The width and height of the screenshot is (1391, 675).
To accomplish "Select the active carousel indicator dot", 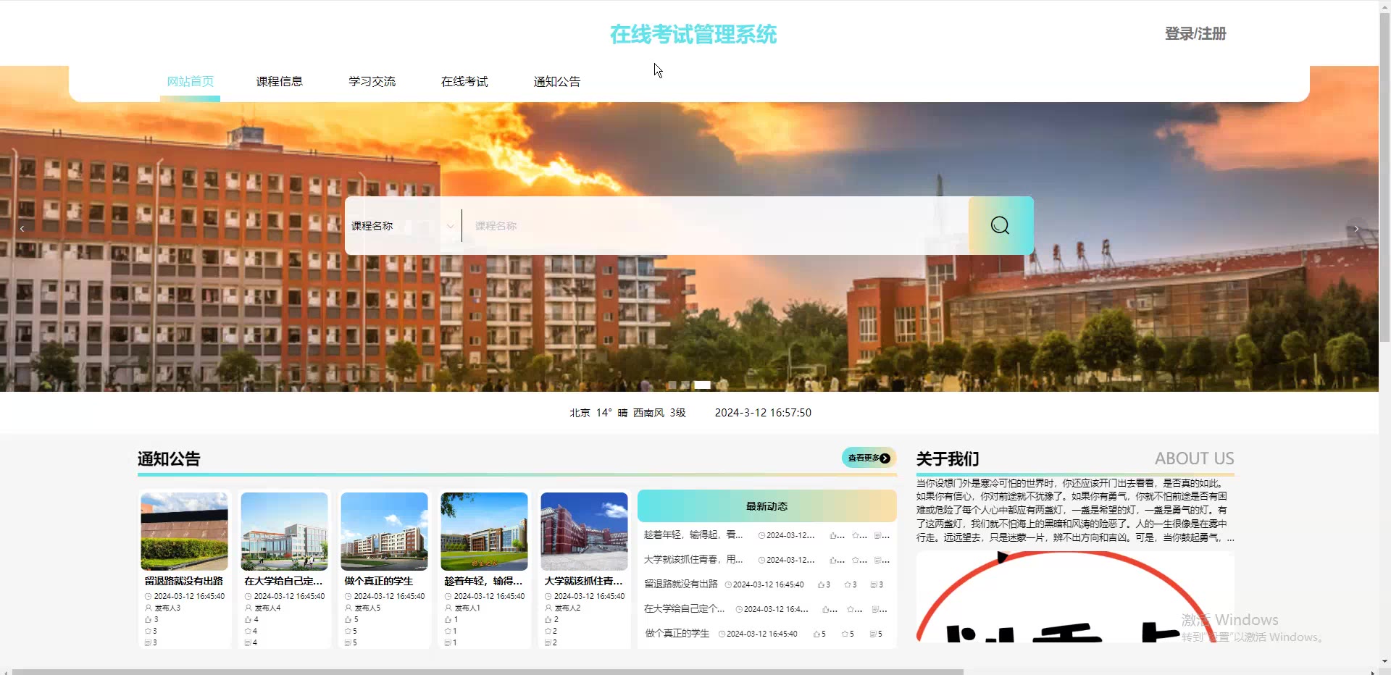I will (x=703, y=385).
